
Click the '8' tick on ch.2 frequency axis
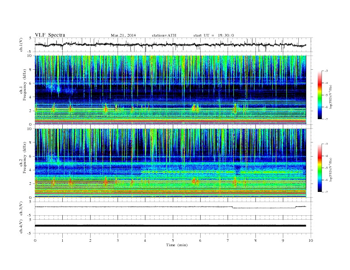pos(31,142)
